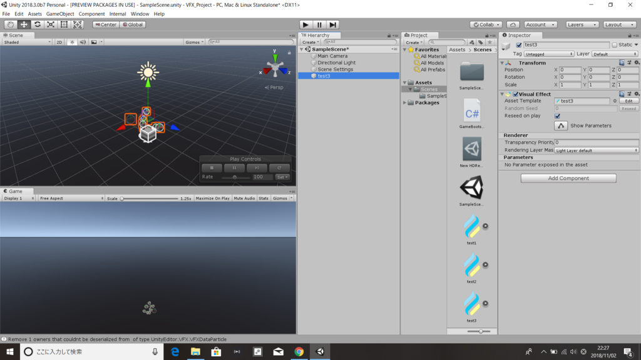Open the Account dropdown
Image resolution: width=641 pixels, height=360 pixels.
pos(540,24)
